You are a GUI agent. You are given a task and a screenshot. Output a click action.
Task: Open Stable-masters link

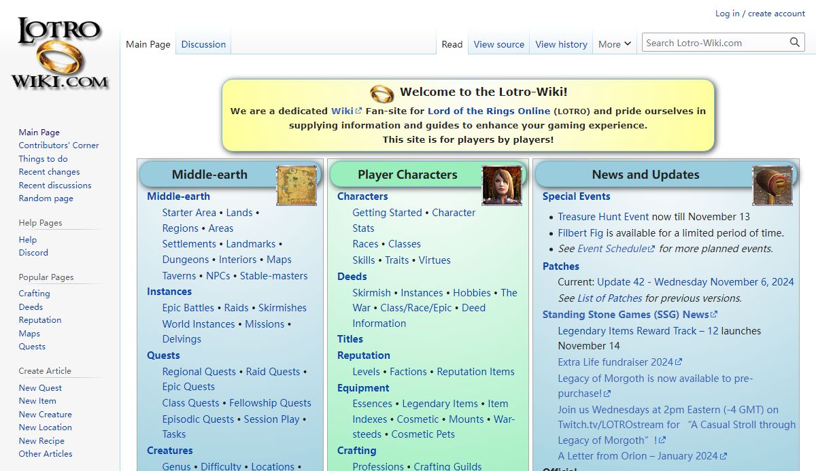pos(274,276)
